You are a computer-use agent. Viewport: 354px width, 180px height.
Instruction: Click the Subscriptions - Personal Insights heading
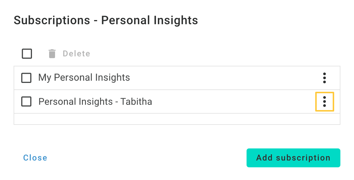tap(106, 20)
